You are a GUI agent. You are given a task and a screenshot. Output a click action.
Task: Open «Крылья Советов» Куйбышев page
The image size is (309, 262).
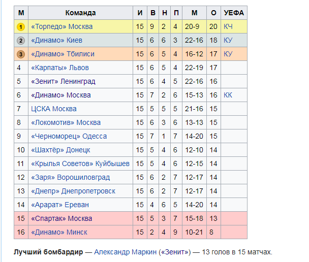[80, 163]
